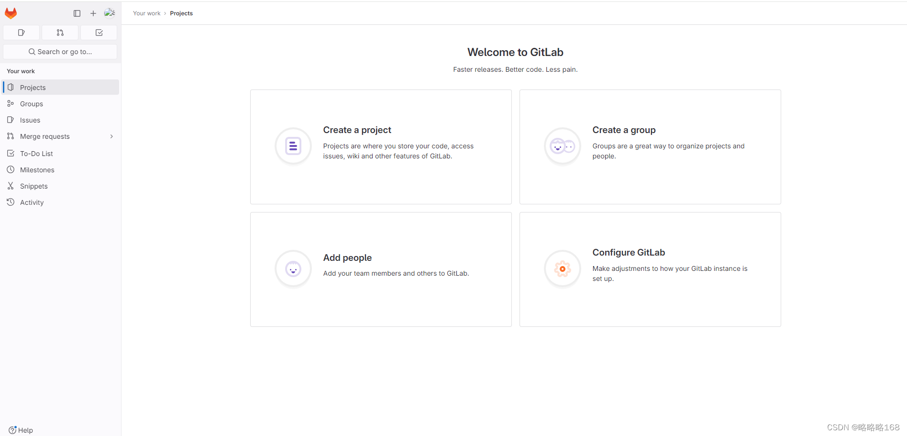Viewport: 907px width, 436px height.
Task: Open to-do items shortcut button
Action: 99,33
